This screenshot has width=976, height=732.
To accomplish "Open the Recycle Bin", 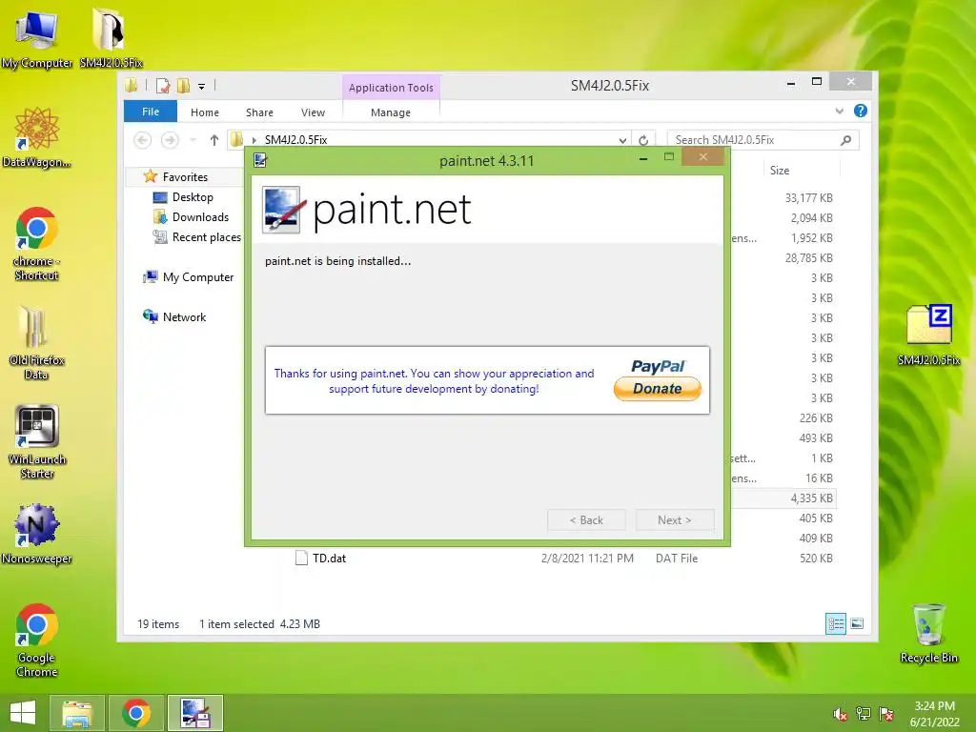I will (928, 633).
